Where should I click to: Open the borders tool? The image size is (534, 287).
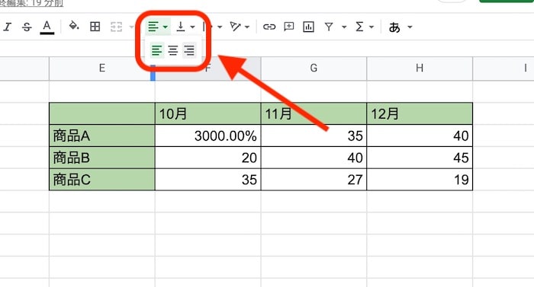[x=95, y=27]
